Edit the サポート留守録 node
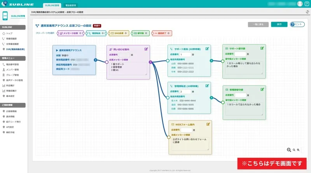 (262, 48)
